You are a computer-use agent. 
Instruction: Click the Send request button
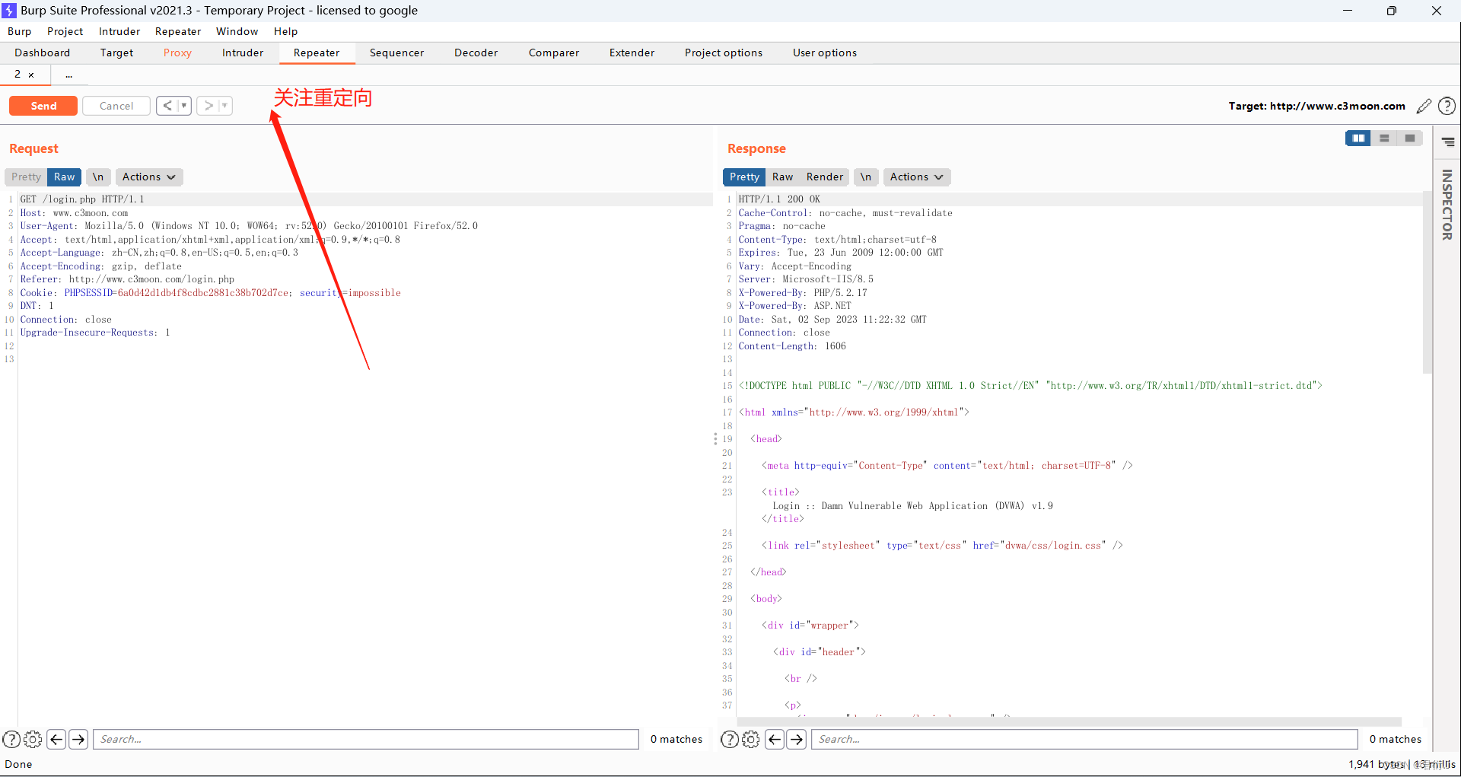click(x=43, y=106)
